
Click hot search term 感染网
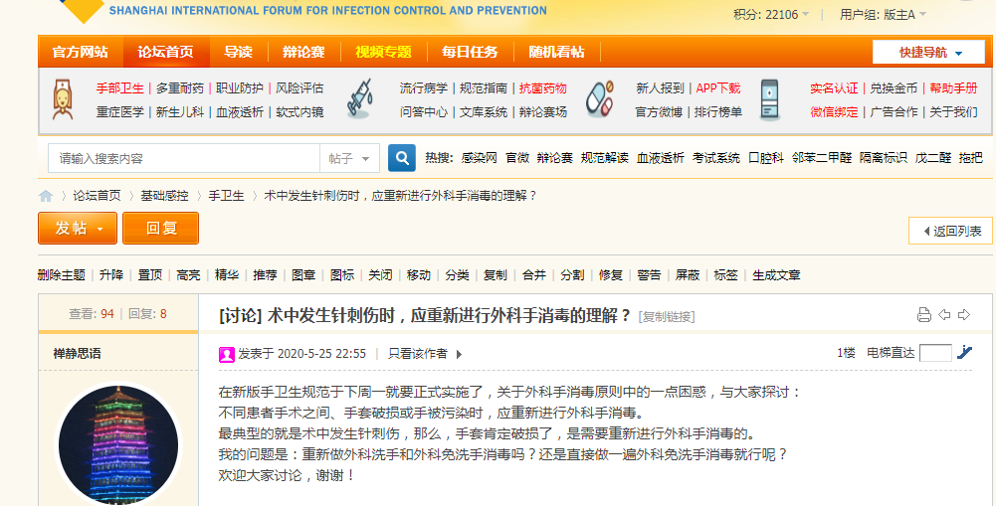tap(480, 158)
